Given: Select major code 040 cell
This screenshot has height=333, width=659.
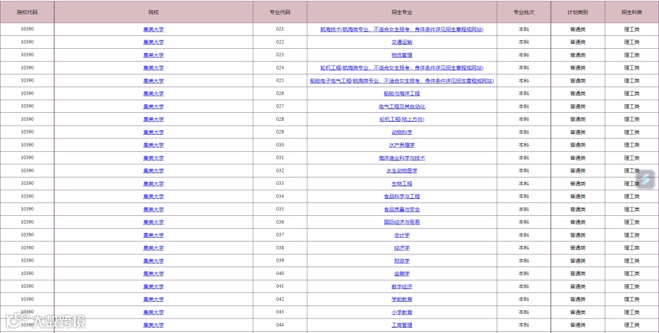Looking at the screenshot, I should pos(280,273).
